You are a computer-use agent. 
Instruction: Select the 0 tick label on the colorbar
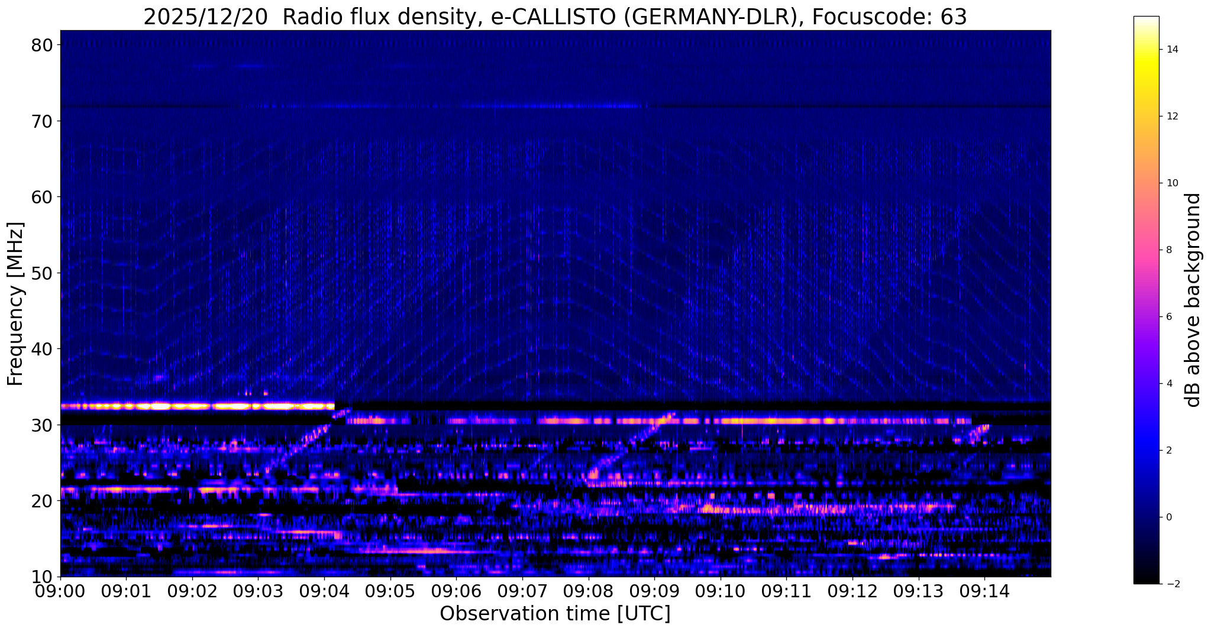point(1170,517)
